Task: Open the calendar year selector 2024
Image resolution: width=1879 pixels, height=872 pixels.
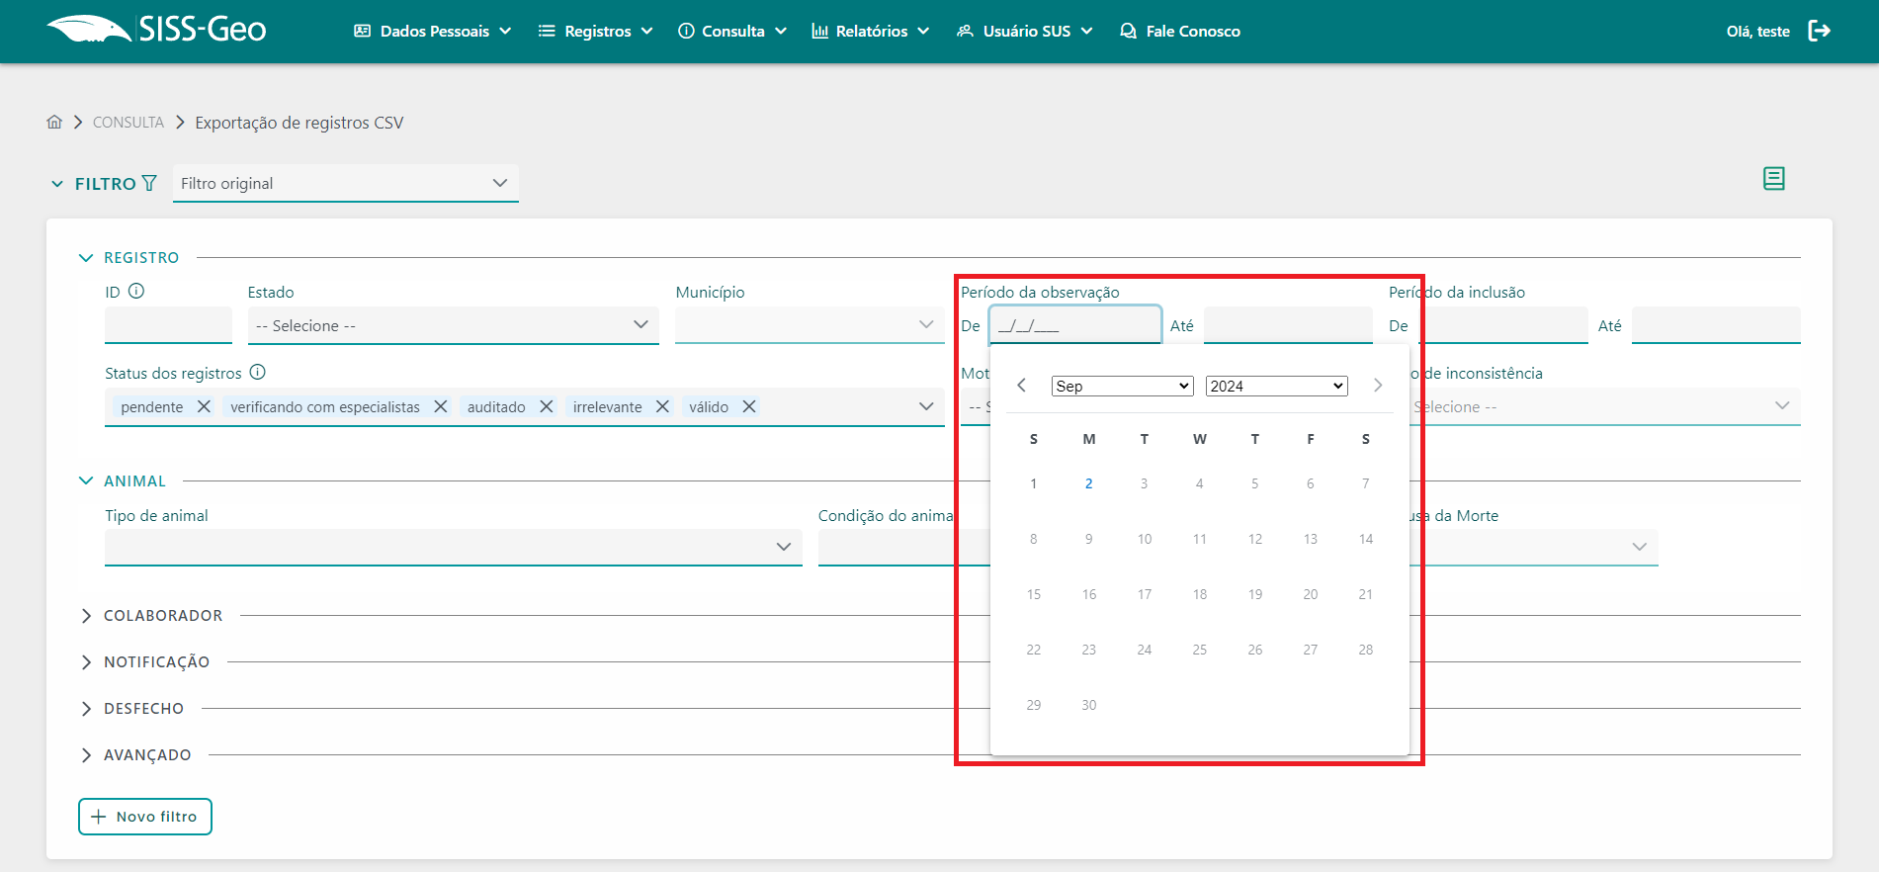Action: click(x=1276, y=386)
